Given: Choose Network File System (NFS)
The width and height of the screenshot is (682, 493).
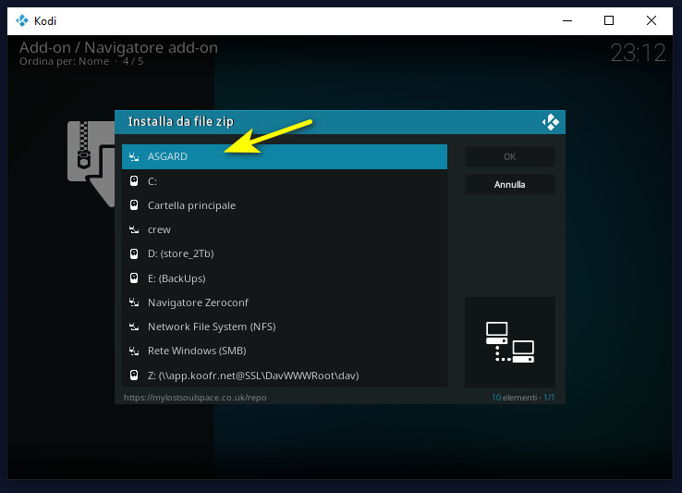Looking at the screenshot, I should [x=285, y=327].
